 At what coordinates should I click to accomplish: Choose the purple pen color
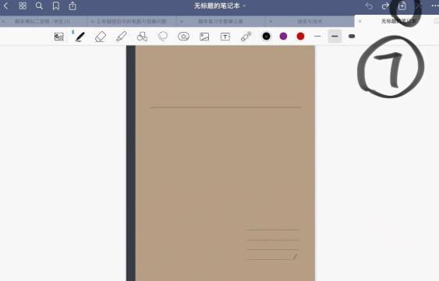[283, 36]
